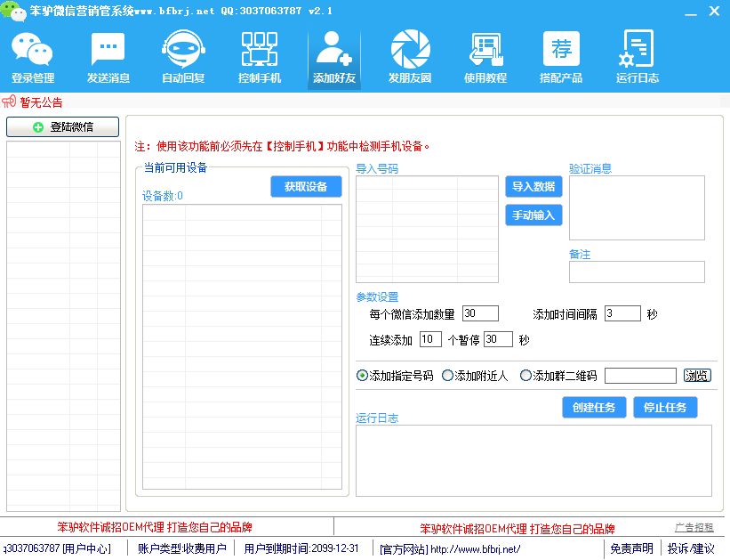Viewport: 730px width, 560px height.
Task: Open the 自动回复 auto reply icon
Action: (183, 58)
